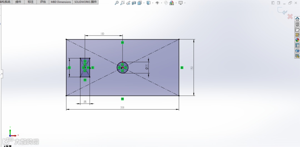Select the 25 width dimension value
The width and height of the screenshot is (300, 147).
(x=85, y=102)
